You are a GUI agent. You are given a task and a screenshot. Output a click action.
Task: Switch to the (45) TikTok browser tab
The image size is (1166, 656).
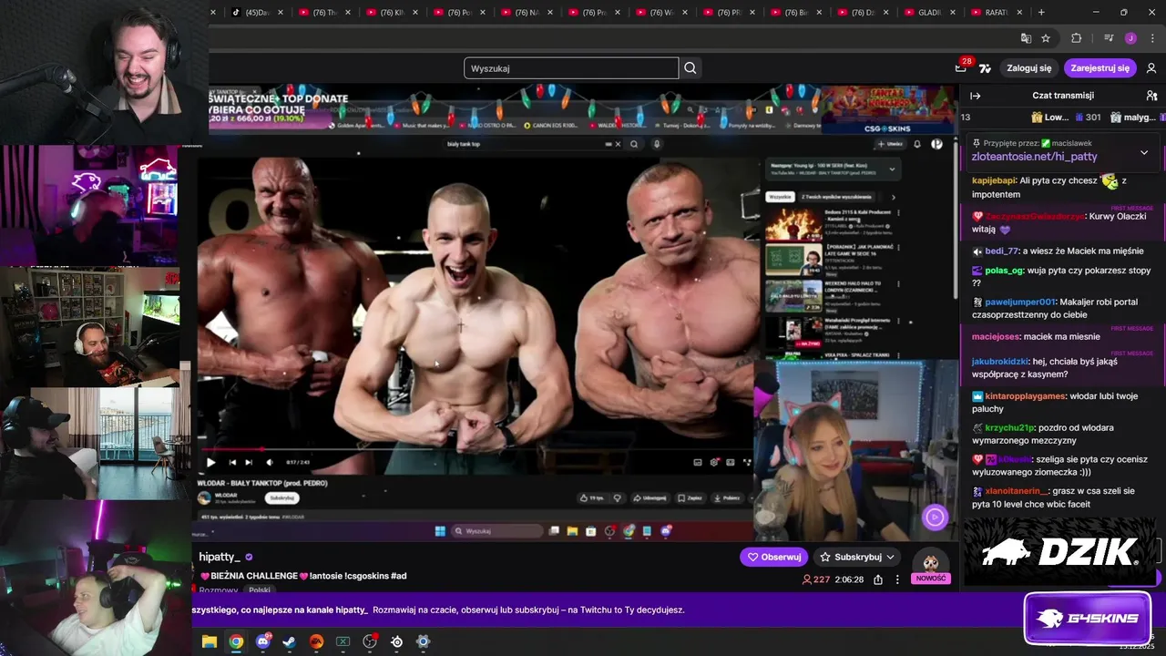tap(257, 12)
